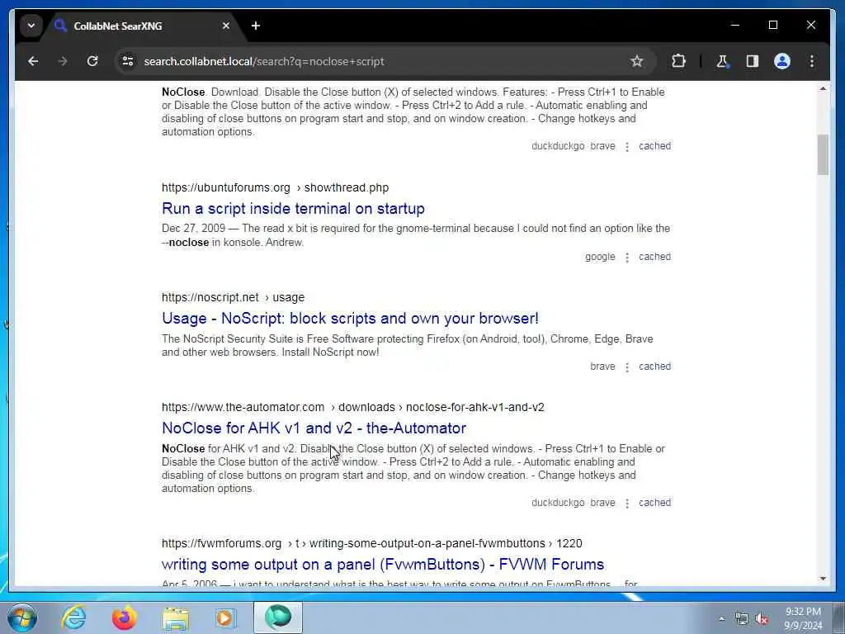The width and height of the screenshot is (845, 634).
Task: Open cached copy of the-automator result
Action: (x=654, y=503)
